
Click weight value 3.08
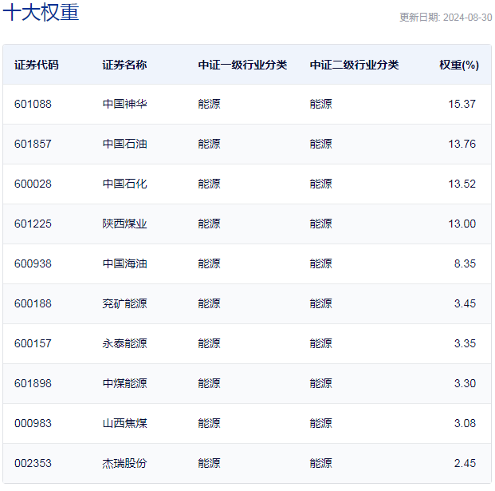pos(465,423)
